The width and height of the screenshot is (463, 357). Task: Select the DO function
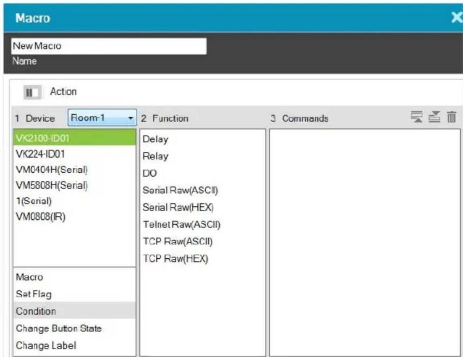(203, 173)
